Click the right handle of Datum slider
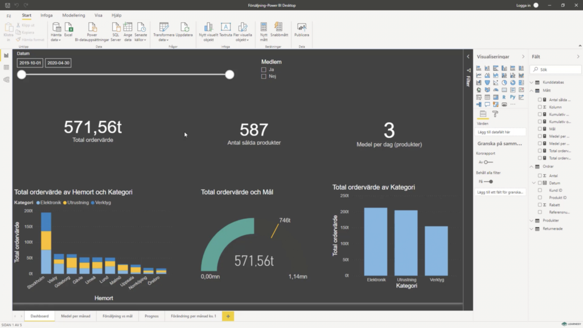This screenshot has width=583, height=328. [229, 75]
